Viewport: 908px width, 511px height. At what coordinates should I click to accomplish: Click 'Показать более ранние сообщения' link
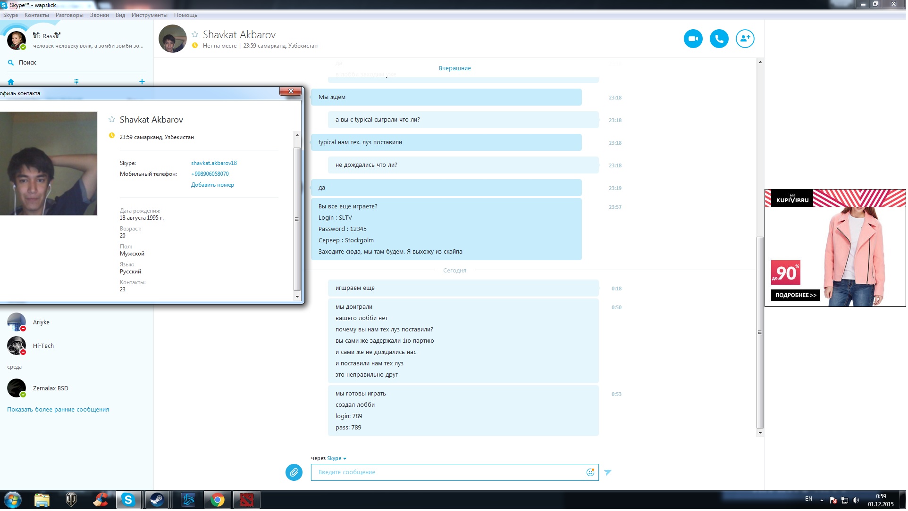click(58, 410)
